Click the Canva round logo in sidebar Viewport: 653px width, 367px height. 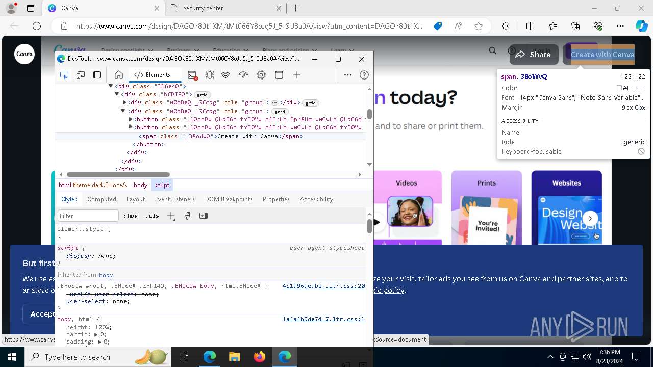(24, 54)
